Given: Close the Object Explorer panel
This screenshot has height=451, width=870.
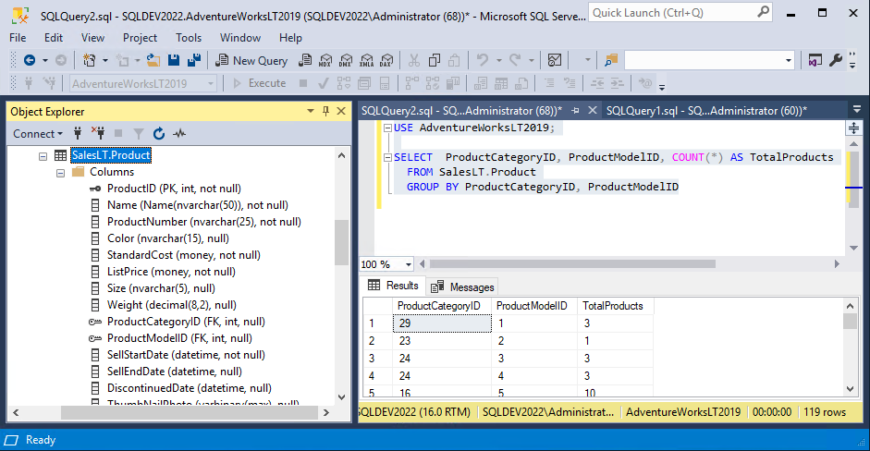Looking at the screenshot, I should click(341, 112).
